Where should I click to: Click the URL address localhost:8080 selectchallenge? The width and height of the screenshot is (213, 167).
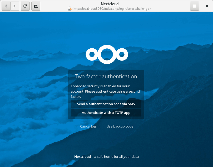[x=111, y=9]
